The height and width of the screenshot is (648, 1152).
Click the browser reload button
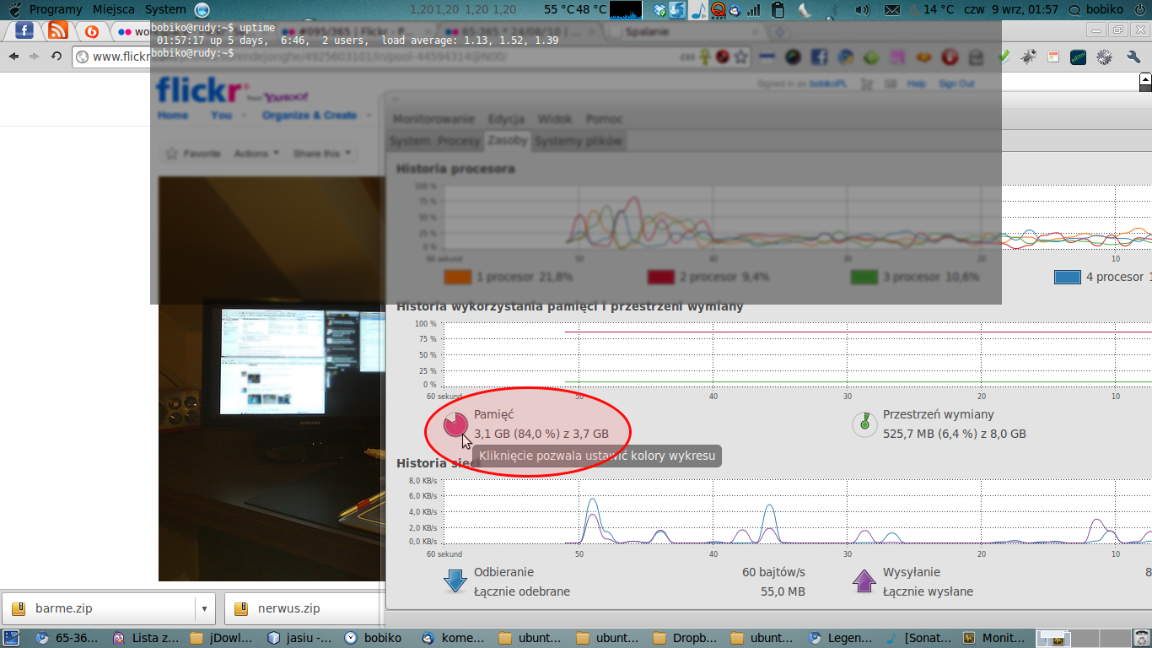pyautogui.click(x=57, y=57)
